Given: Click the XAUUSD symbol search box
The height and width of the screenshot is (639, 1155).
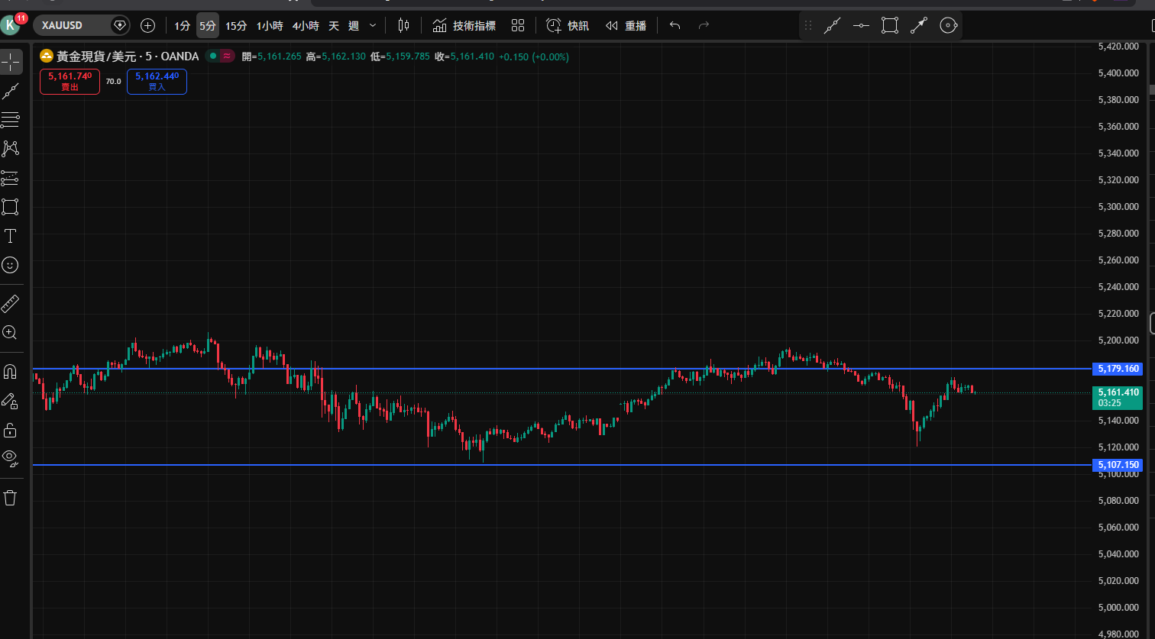Looking at the screenshot, I should [81, 25].
